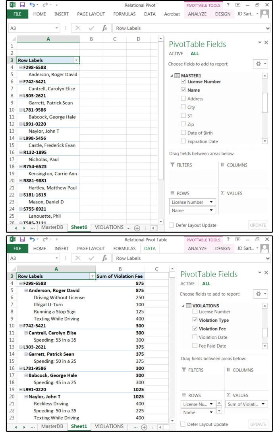Viewport: 278px width, 433px height.
Task: Click Redo arrow in bottom Excel window
Action: coord(45,239)
